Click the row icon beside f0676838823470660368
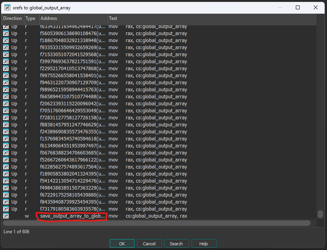Viewport: 327px width, 250px height. [x=6, y=153]
